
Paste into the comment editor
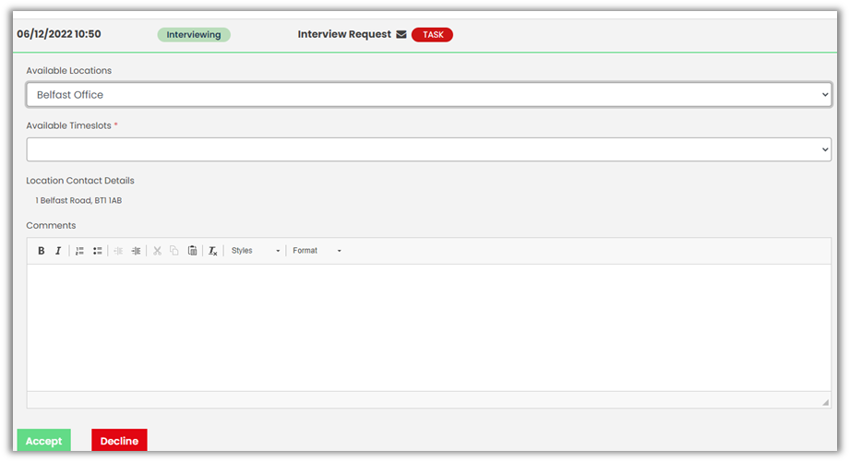coord(193,251)
